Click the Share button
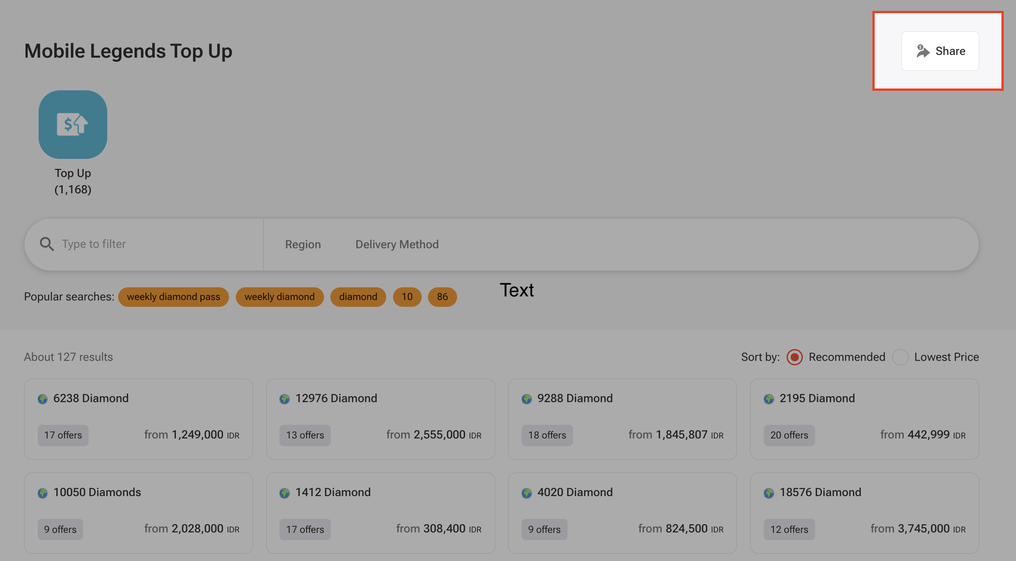This screenshot has height=561, width=1016. click(x=940, y=51)
